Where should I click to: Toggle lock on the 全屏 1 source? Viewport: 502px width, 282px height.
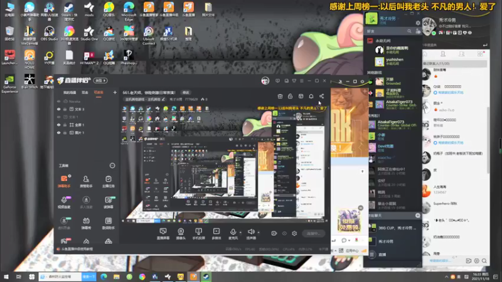[x=65, y=125]
